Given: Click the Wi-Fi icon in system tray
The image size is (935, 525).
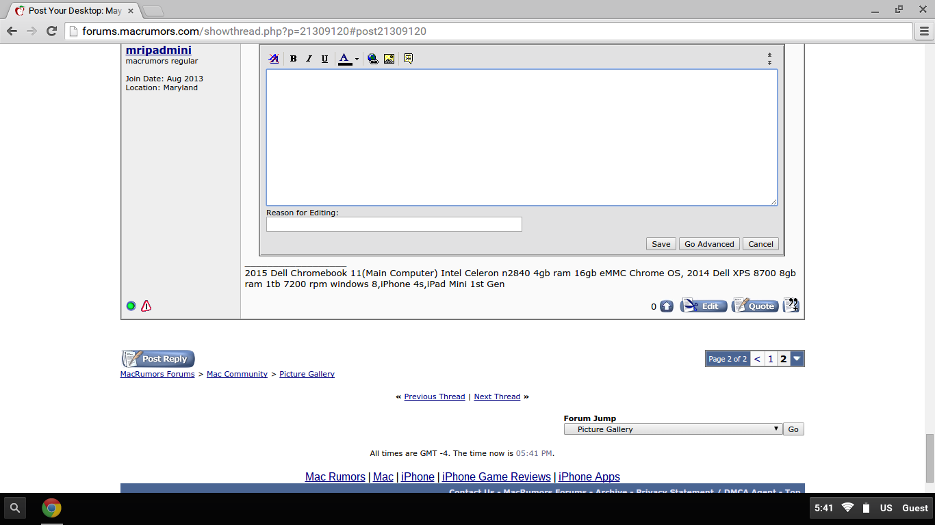Looking at the screenshot, I should coord(848,507).
